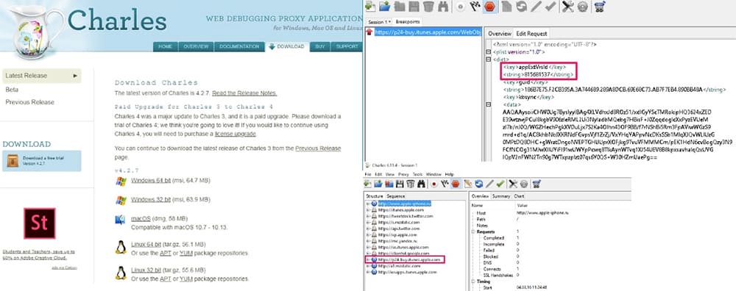This screenshot has height=291, width=736.
Task: Collapse the plist node in Edit Request
Action: click(489, 52)
